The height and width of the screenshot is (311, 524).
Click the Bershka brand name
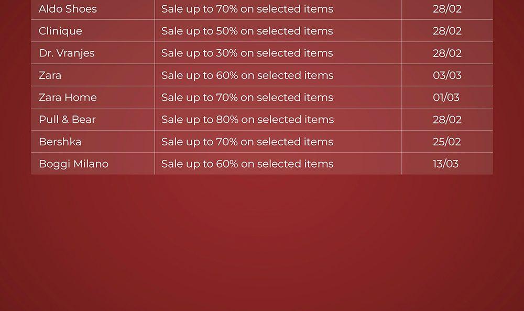(x=60, y=142)
